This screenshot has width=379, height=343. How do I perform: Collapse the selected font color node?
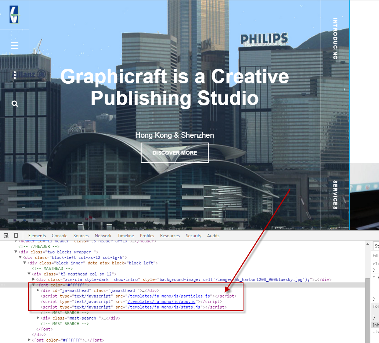tap(33, 285)
